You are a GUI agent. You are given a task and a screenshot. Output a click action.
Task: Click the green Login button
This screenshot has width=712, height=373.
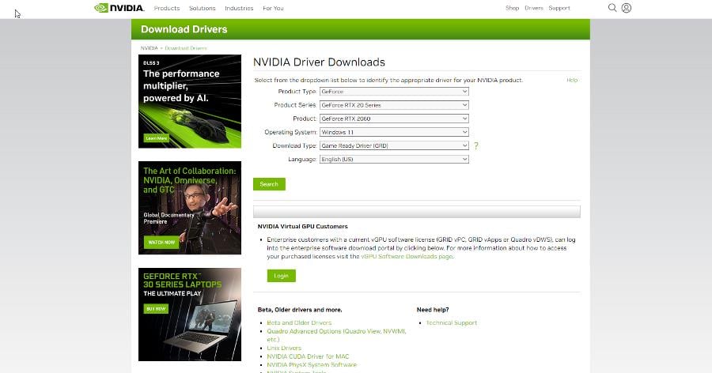point(281,276)
